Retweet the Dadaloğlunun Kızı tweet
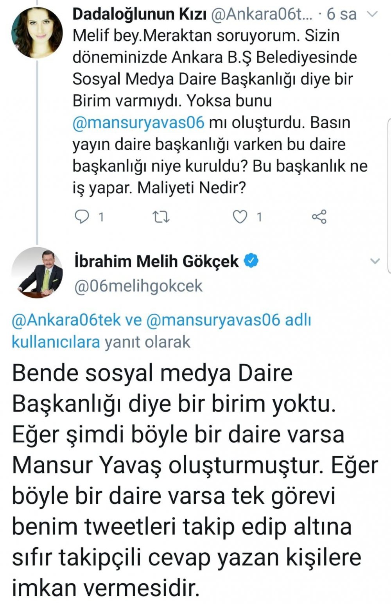 click(161, 216)
